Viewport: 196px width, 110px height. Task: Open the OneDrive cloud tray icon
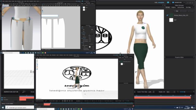point(177,108)
